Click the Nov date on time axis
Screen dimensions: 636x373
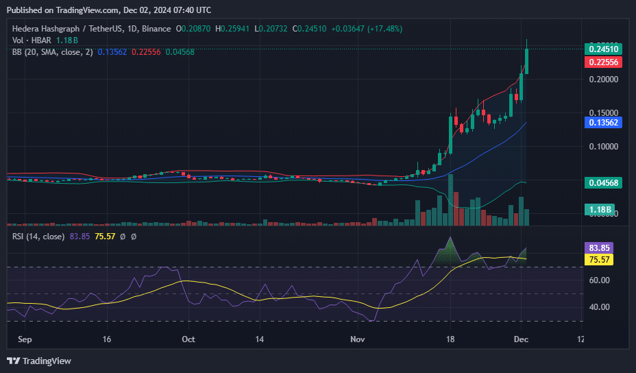(357, 339)
